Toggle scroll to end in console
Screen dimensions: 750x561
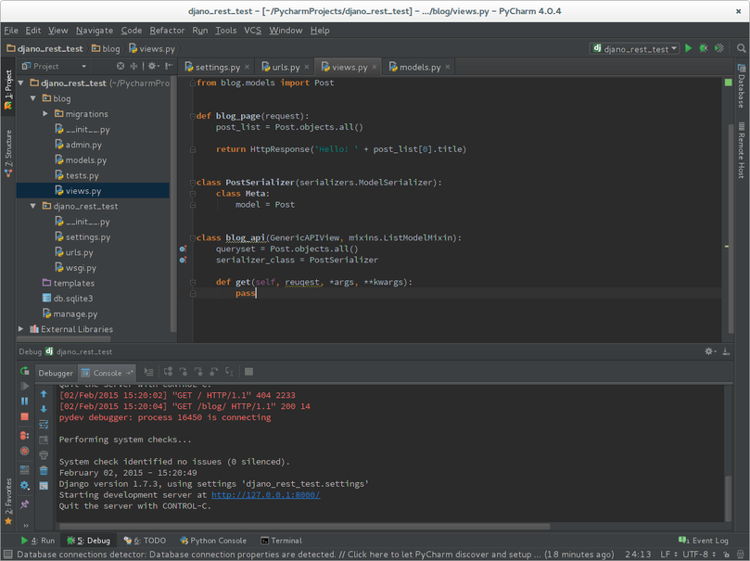point(44,440)
